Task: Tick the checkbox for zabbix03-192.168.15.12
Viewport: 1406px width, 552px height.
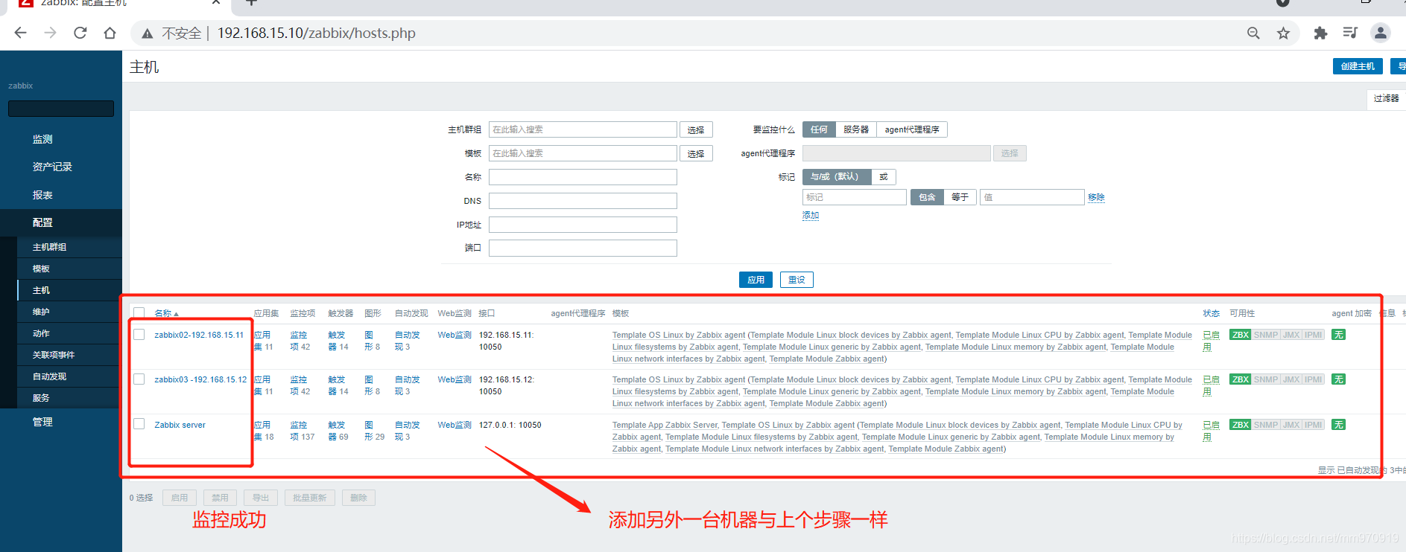Action: tap(139, 379)
